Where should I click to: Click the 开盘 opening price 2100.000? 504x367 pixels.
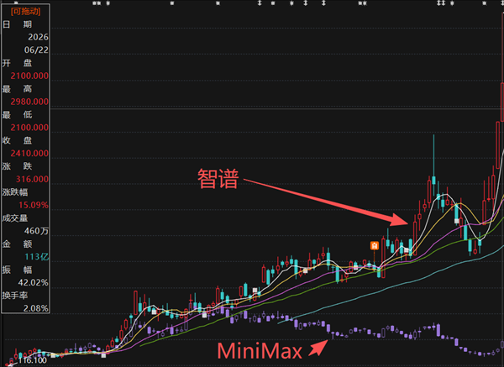click(29, 76)
